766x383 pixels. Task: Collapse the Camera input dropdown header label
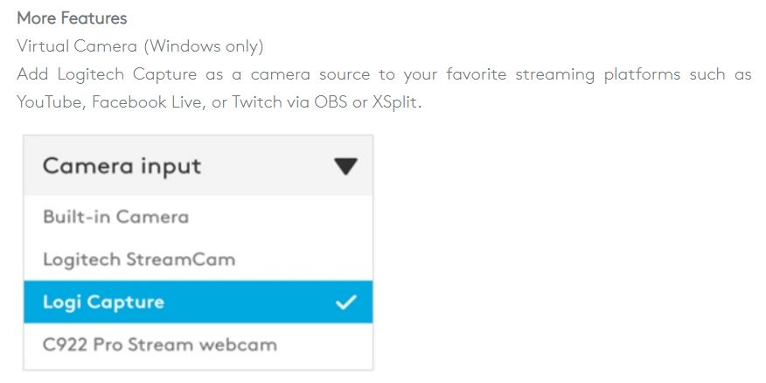click(x=122, y=166)
